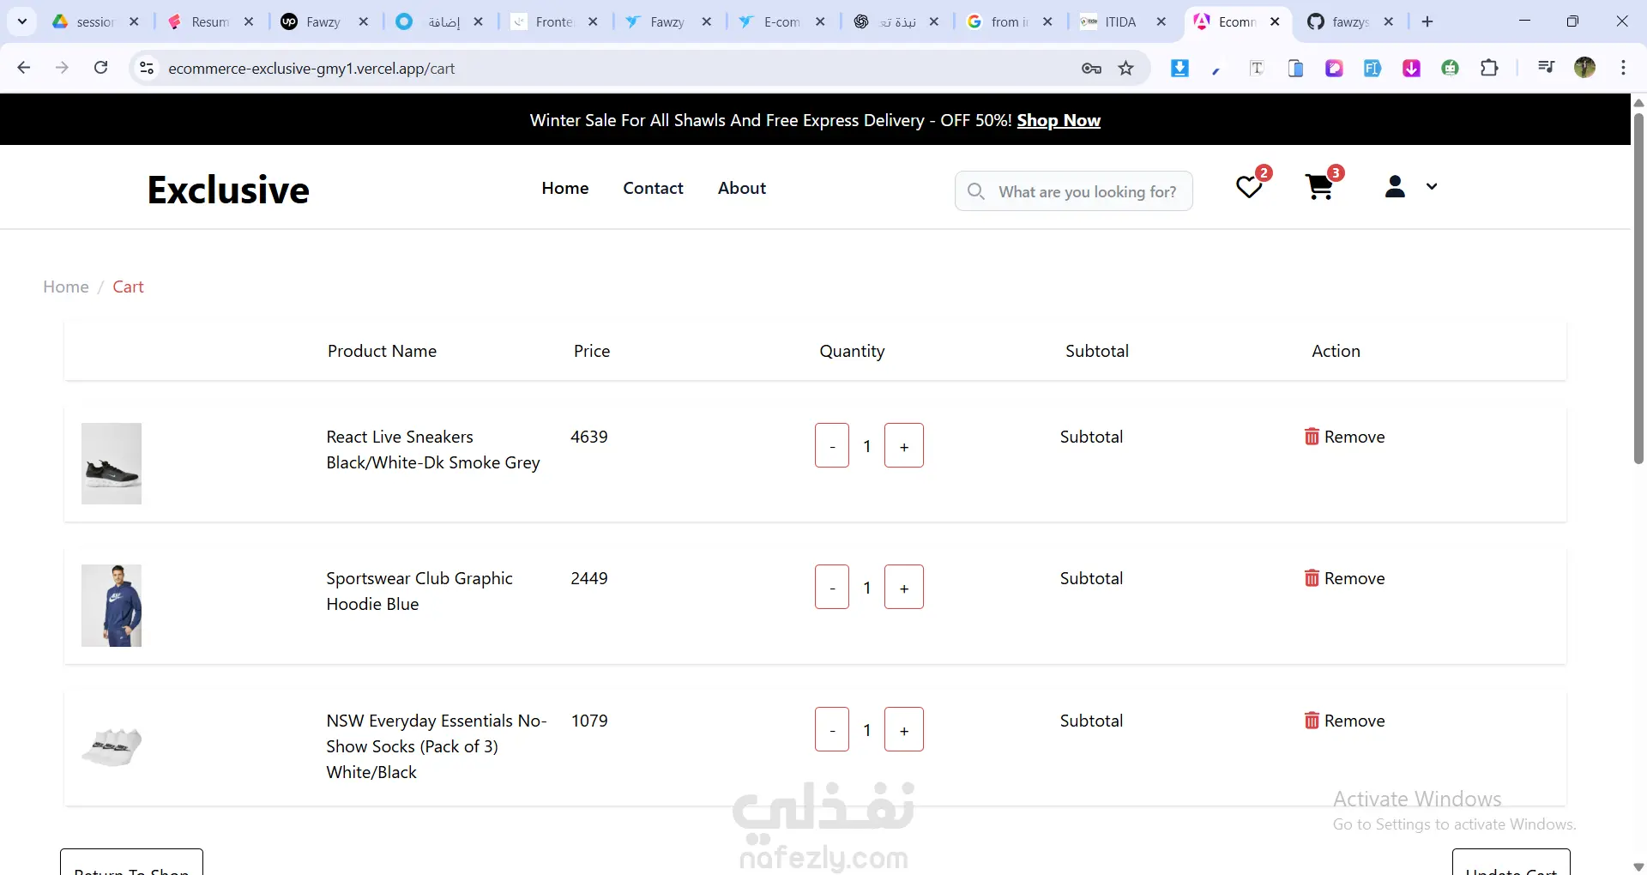1647x875 pixels.
Task: Increase quantity of Sportswear Club Graphic Hoodie
Action: click(904, 587)
